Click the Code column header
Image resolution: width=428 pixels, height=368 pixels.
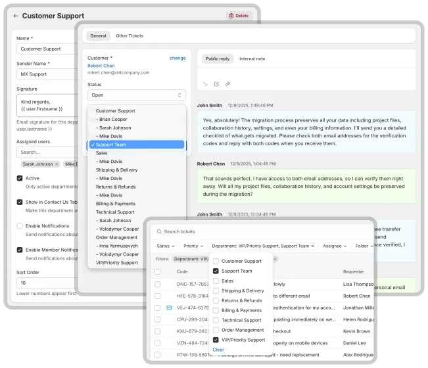(182, 271)
